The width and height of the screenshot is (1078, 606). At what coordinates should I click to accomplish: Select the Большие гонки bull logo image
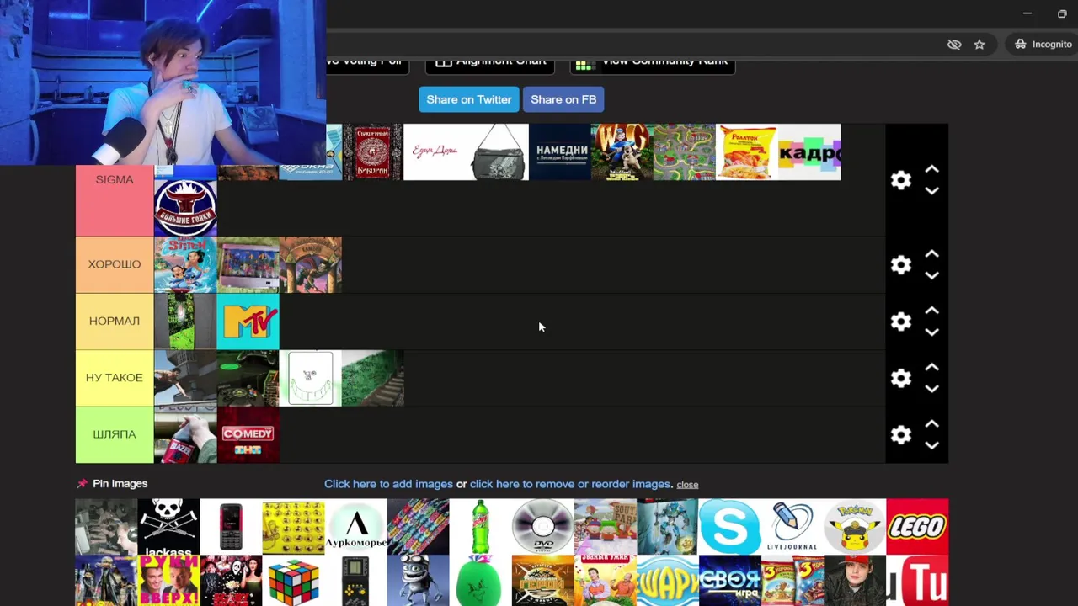click(x=185, y=208)
